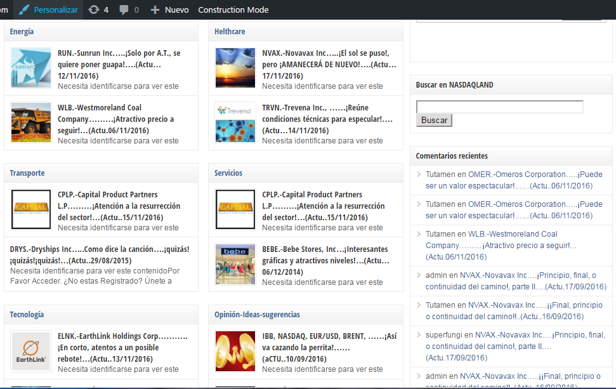Image resolution: width=616 pixels, height=389 pixels.
Task: Open the WLB.-Westmoreland Coal Company article title
Action: click(116, 119)
